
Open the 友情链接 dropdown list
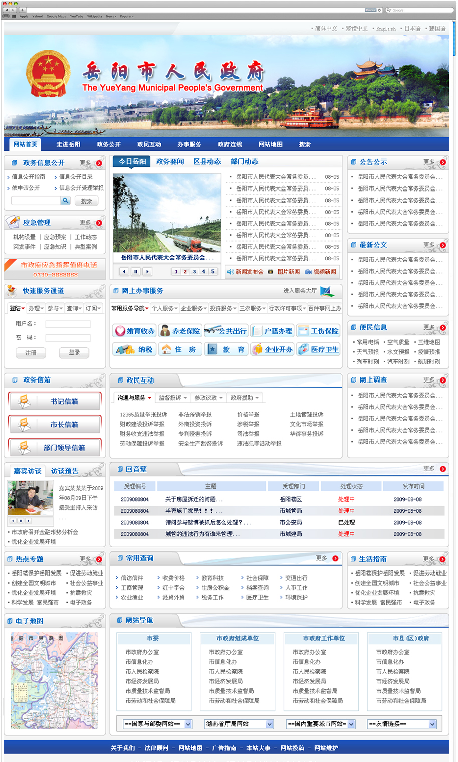(432, 724)
